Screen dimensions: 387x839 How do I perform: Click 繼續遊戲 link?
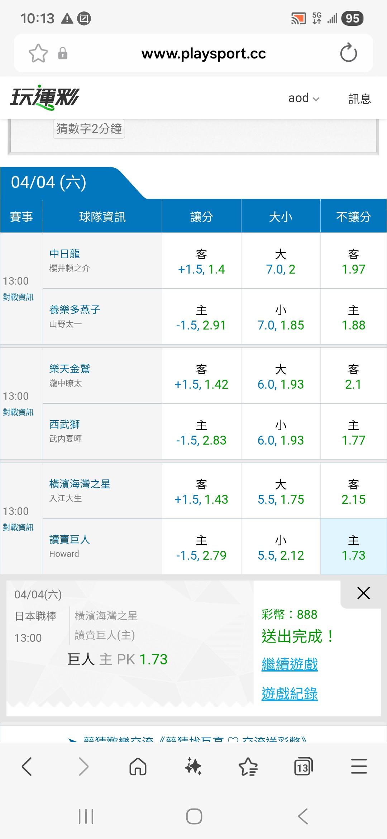point(290,664)
